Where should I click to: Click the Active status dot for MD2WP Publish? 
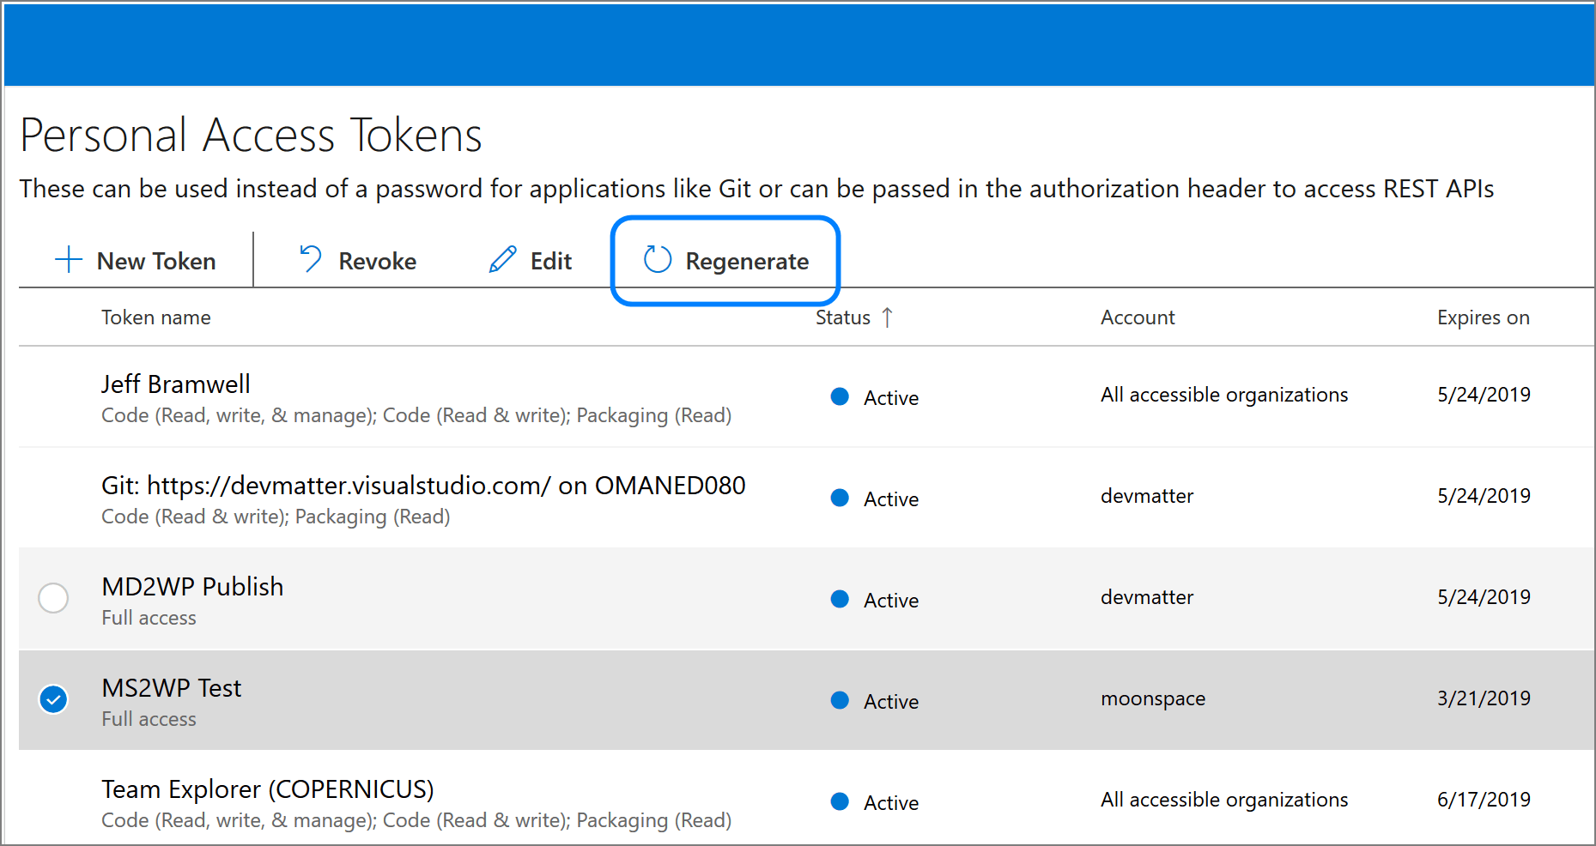point(840,599)
